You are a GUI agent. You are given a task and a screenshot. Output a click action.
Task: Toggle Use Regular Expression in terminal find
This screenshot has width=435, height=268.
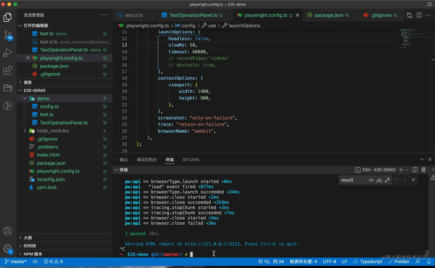[x=387, y=180]
